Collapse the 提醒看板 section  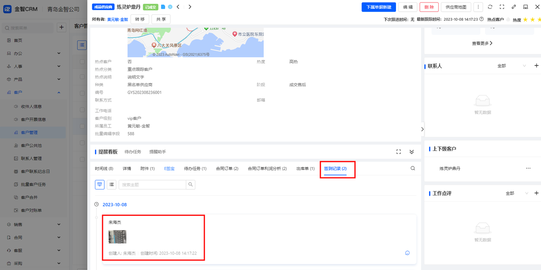click(411, 152)
